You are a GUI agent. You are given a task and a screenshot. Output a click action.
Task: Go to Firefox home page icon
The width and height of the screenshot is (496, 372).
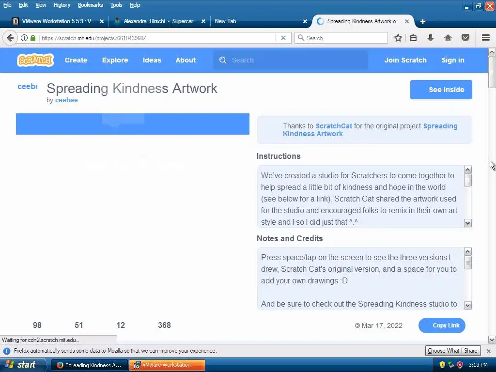click(448, 38)
